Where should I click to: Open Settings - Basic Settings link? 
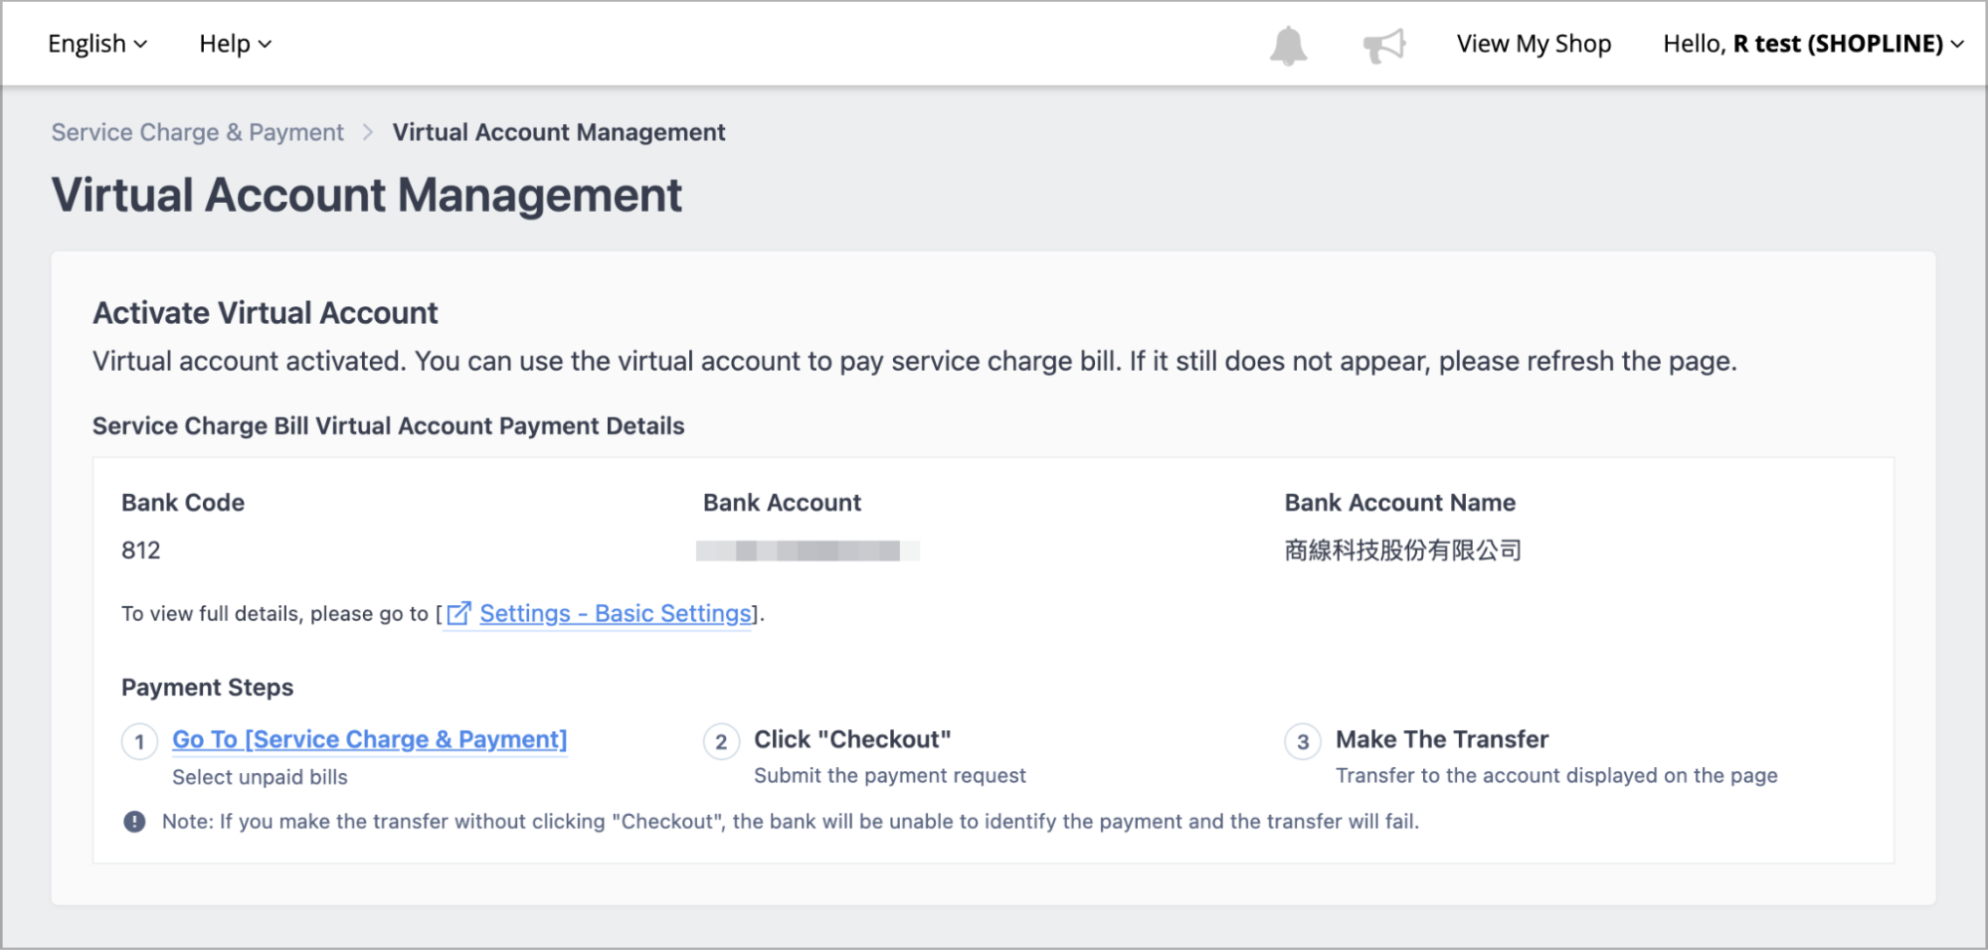pyautogui.click(x=616, y=614)
